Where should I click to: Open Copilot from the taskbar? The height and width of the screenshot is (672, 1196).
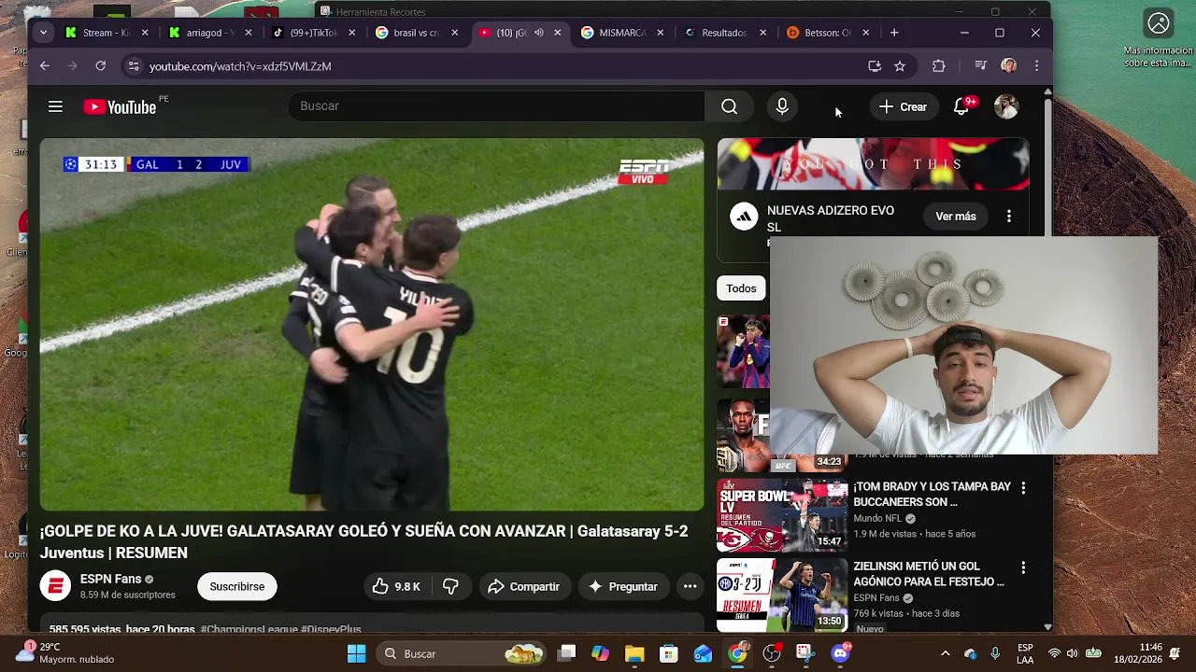[600, 653]
